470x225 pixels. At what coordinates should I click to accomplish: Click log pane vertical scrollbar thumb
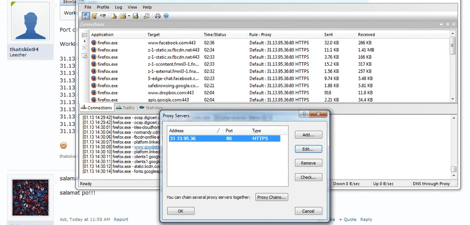(454, 169)
